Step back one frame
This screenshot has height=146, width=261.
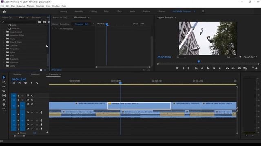[x=202, y=68]
